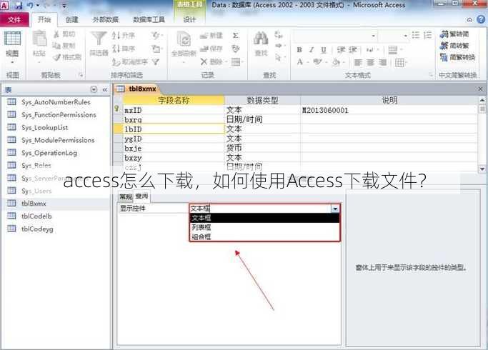Select 组合框 from the dropdown list

tap(264, 236)
